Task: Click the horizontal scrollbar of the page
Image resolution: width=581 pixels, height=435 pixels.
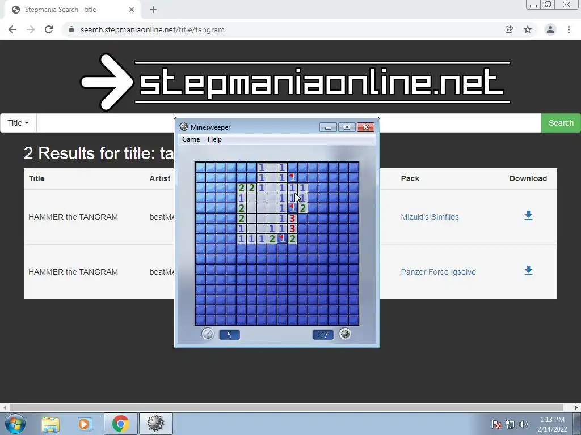Action: click(286, 407)
